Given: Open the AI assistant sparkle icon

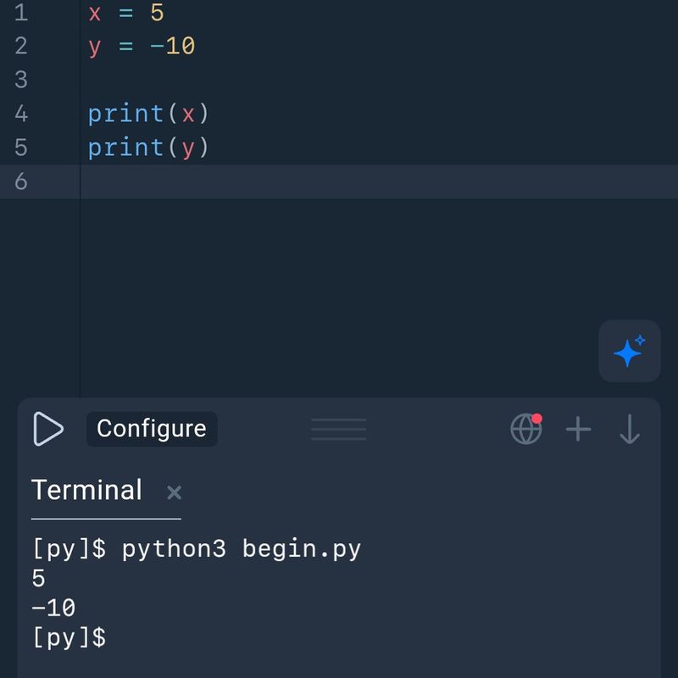Looking at the screenshot, I should point(629,351).
